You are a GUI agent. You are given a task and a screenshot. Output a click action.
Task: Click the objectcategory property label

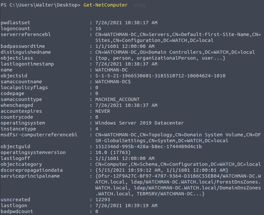(x=21, y=164)
